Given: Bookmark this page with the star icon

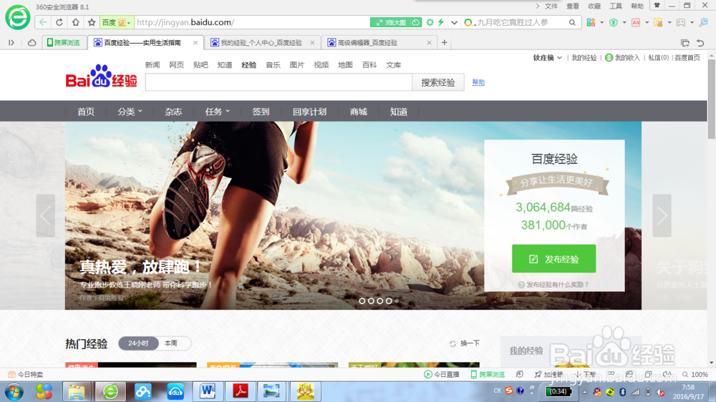Looking at the screenshot, I should point(92,22).
